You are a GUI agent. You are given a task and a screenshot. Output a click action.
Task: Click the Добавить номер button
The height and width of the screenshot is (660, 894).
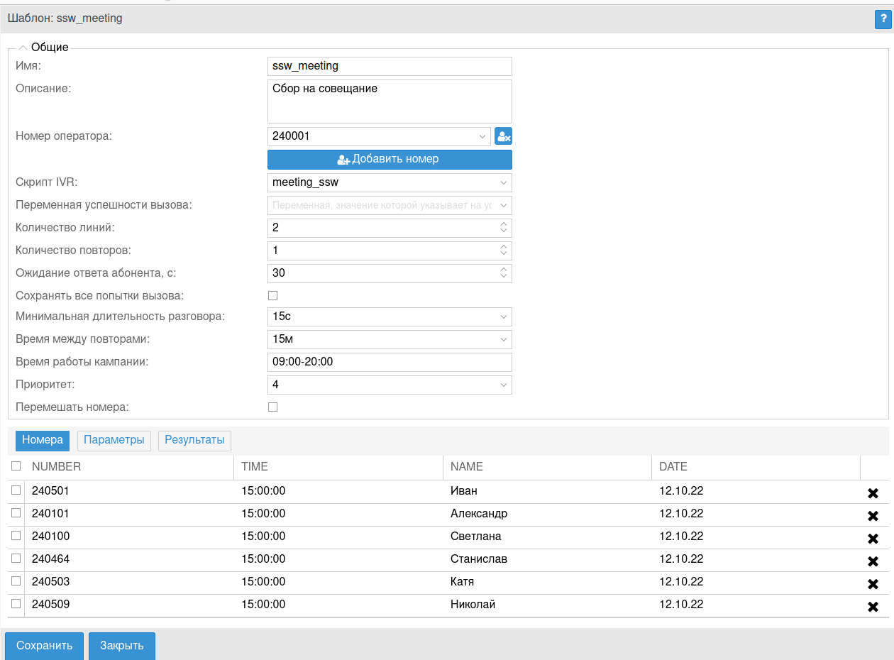(390, 159)
